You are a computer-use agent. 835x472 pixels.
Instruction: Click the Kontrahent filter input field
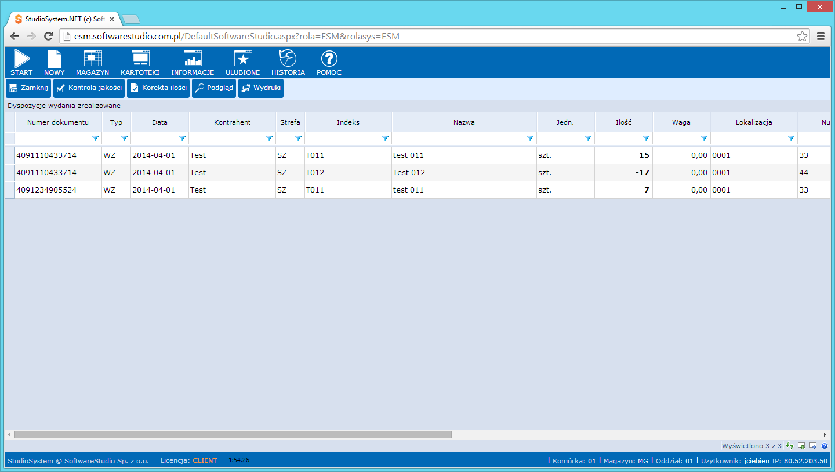pyautogui.click(x=227, y=139)
